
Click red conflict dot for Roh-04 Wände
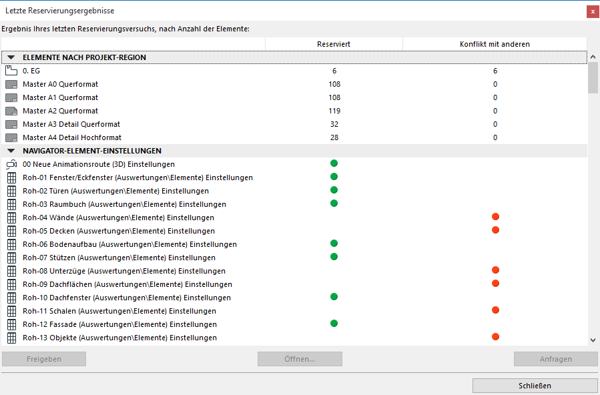click(x=495, y=217)
